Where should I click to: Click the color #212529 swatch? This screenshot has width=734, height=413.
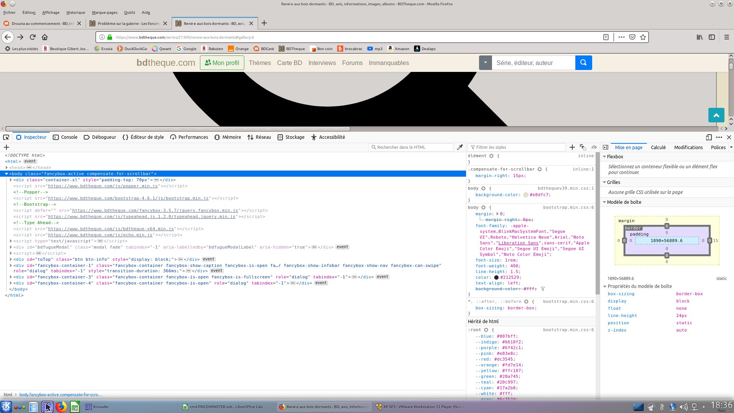pos(496,278)
